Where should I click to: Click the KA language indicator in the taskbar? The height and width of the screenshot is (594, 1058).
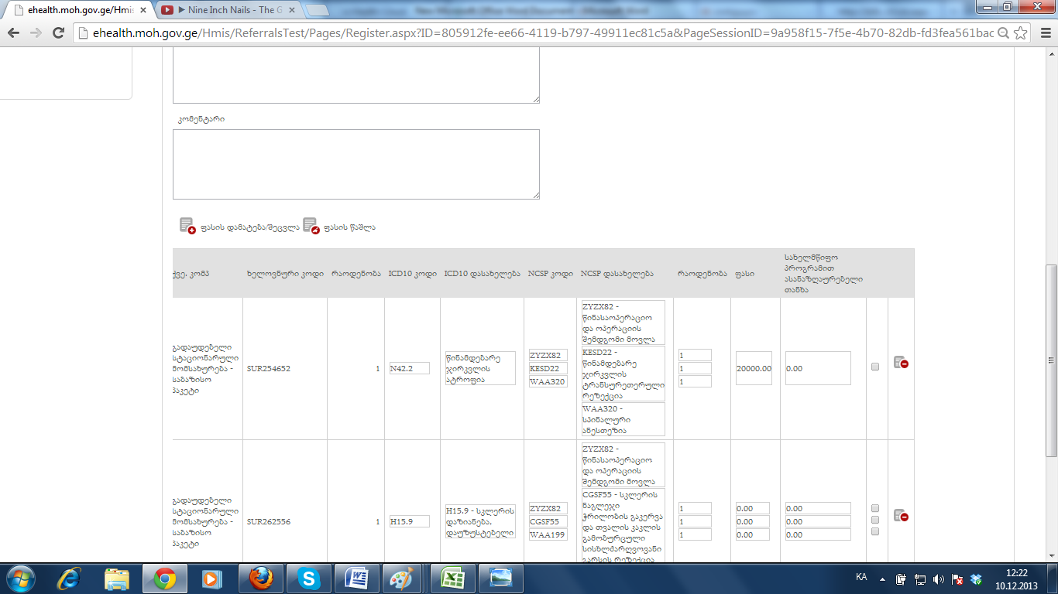861,577
